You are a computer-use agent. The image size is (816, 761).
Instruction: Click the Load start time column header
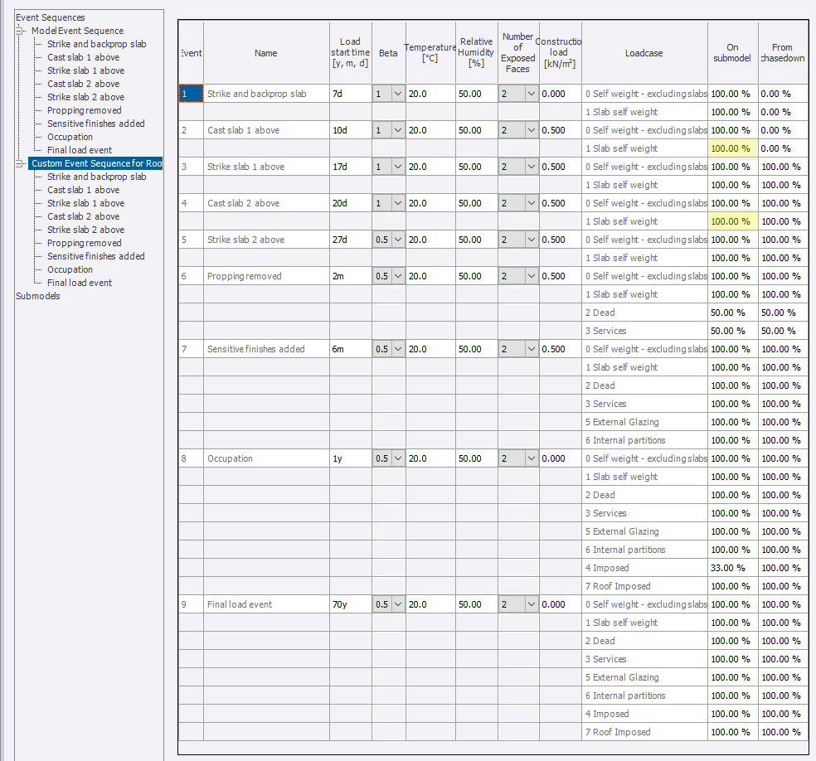(x=350, y=53)
